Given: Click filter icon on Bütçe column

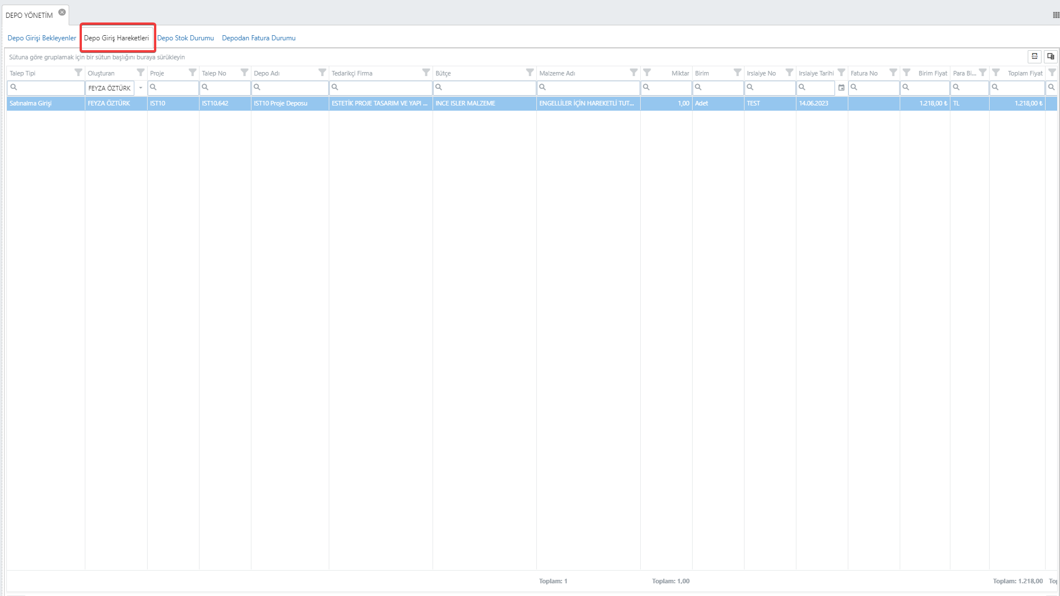Looking at the screenshot, I should (530, 73).
